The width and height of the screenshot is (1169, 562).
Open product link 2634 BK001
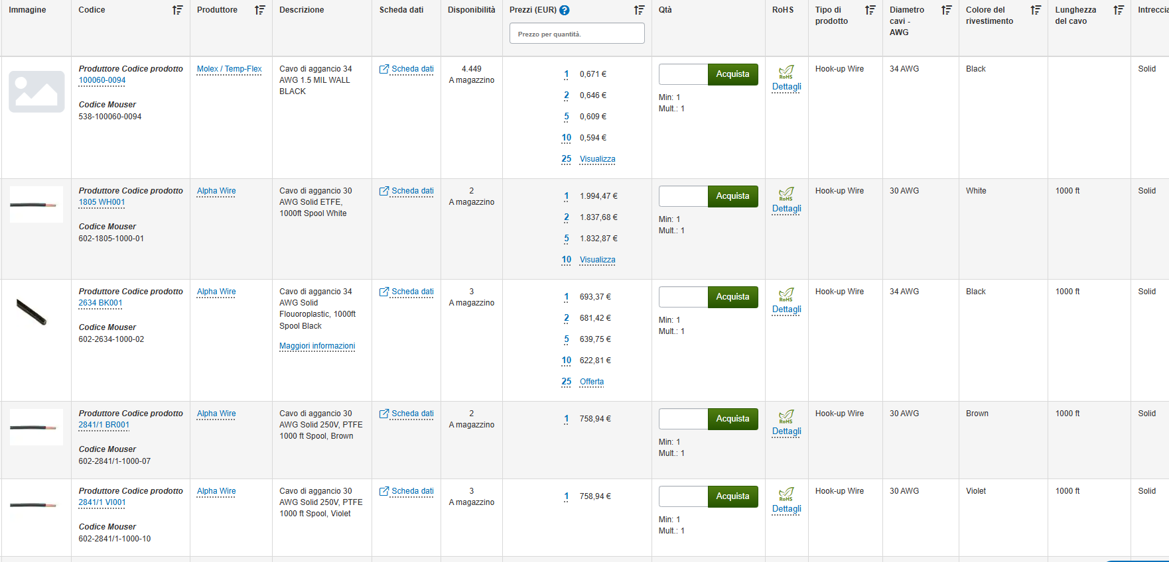[x=100, y=303]
